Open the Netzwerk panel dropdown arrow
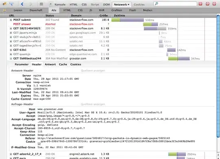 128,4
